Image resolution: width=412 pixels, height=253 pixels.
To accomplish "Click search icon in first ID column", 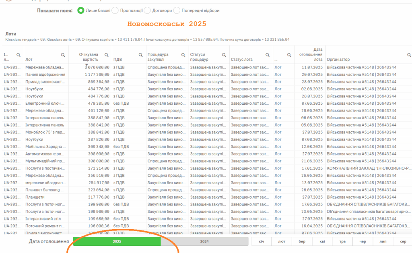I will click(18, 55).
